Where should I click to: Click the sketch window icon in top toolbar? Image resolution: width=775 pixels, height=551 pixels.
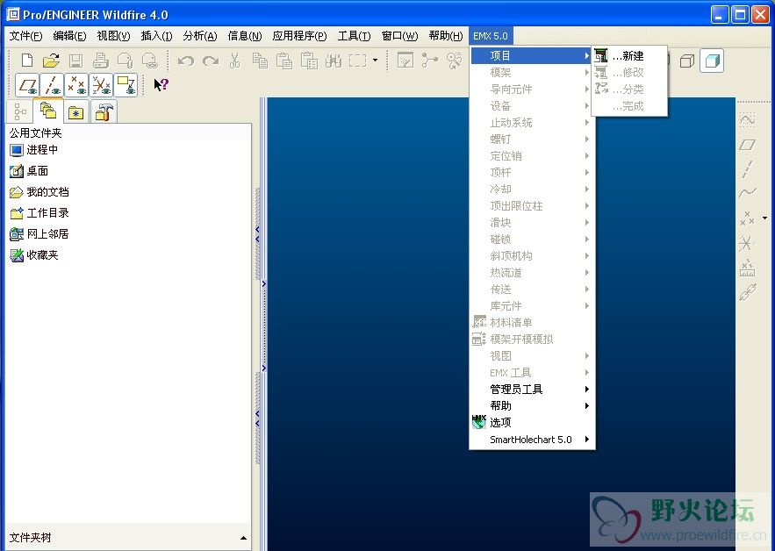point(405,61)
